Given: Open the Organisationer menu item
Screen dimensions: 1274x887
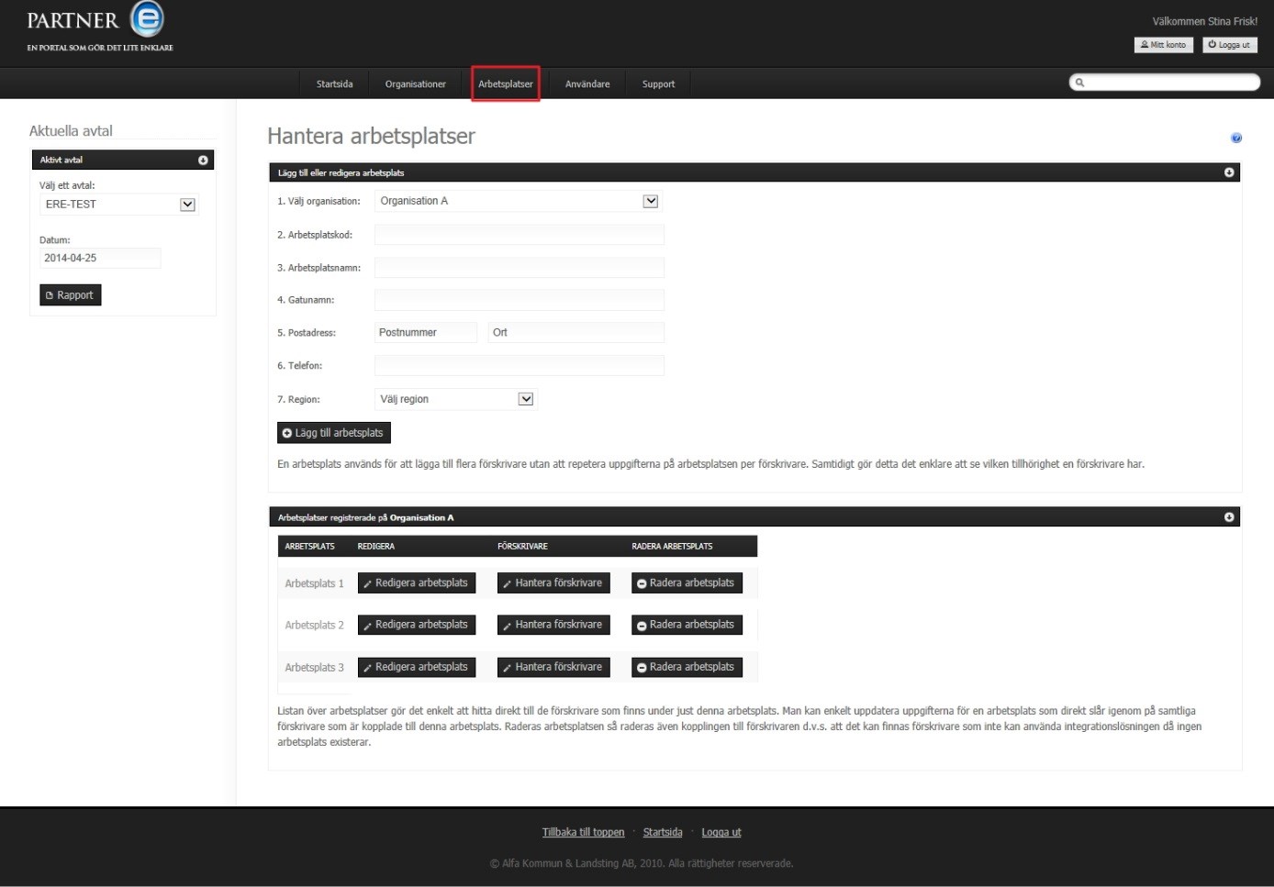Looking at the screenshot, I should [416, 84].
